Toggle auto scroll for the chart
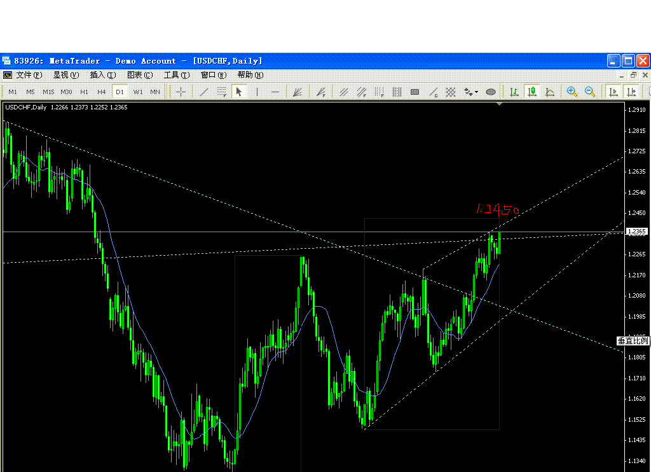 pyautogui.click(x=613, y=92)
